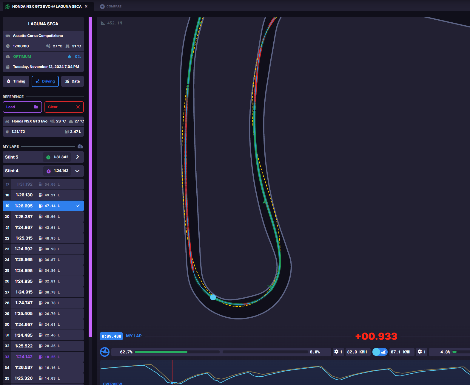
Task: Click the track condition icon by OPTIMUM
Action: tap(8, 57)
